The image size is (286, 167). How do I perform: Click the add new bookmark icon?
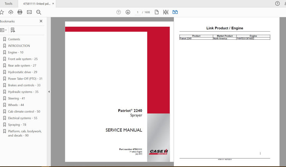pyautogui.click(x=13, y=30)
